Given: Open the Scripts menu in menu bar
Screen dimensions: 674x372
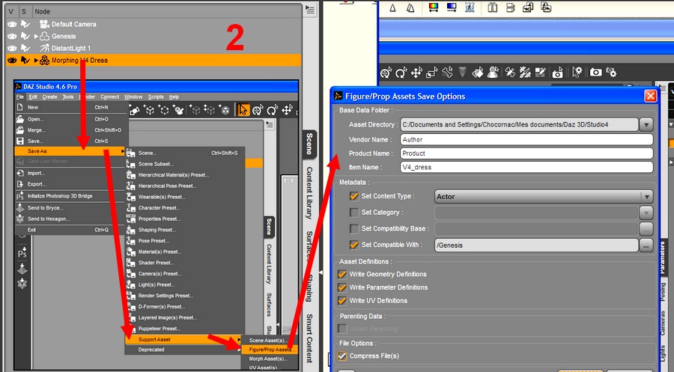Looking at the screenshot, I should (156, 97).
